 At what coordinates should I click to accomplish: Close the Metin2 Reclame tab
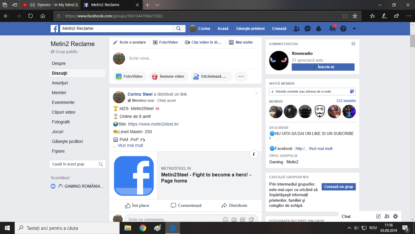point(137,5)
